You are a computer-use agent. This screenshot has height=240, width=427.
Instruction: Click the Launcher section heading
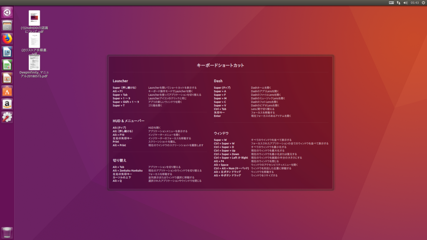[121, 81]
